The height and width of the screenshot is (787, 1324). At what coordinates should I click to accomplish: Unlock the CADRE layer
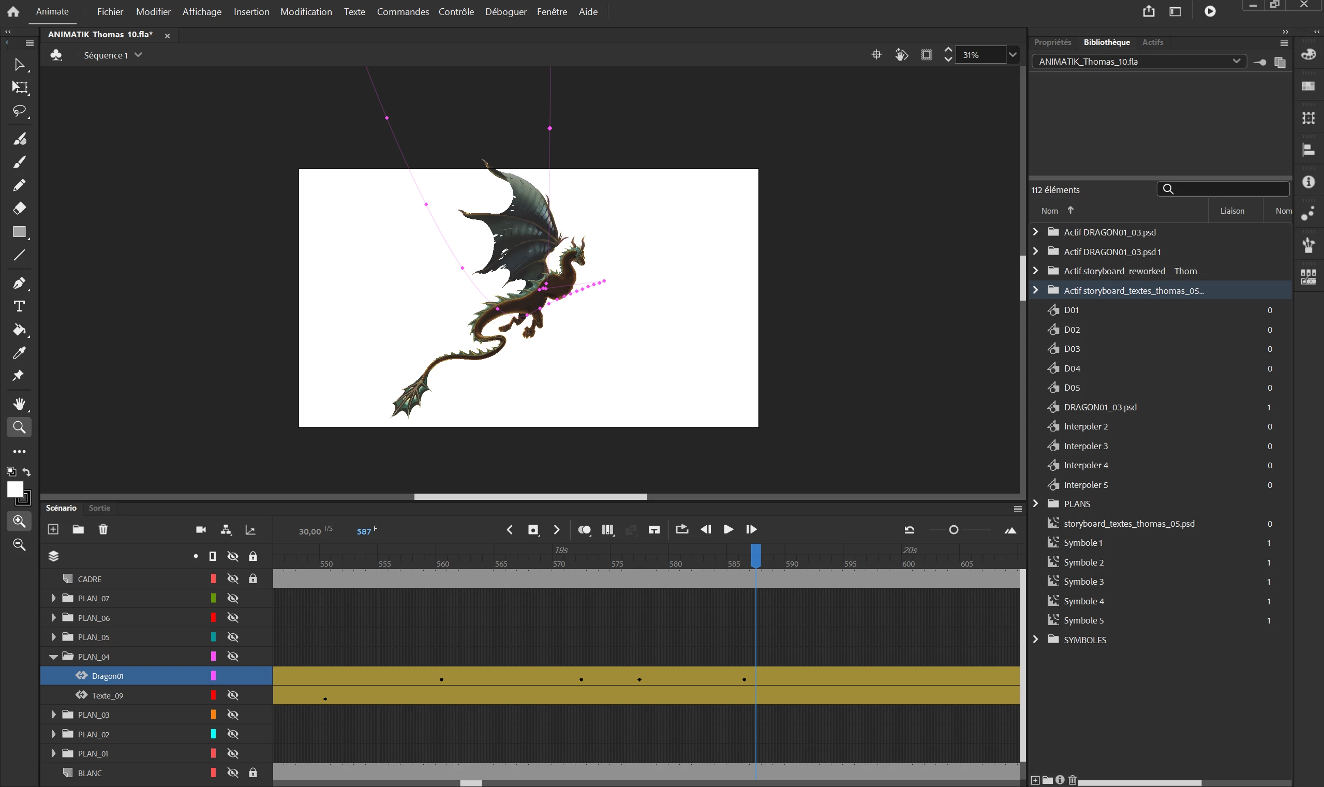[x=253, y=578]
